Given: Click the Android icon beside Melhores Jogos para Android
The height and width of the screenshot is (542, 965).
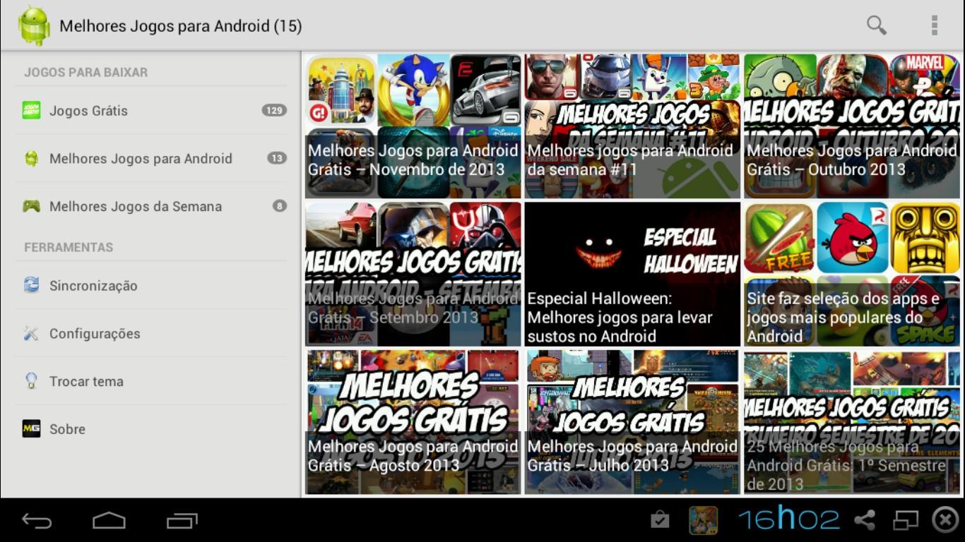Looking at the screenshot, I should coord(31,158).
